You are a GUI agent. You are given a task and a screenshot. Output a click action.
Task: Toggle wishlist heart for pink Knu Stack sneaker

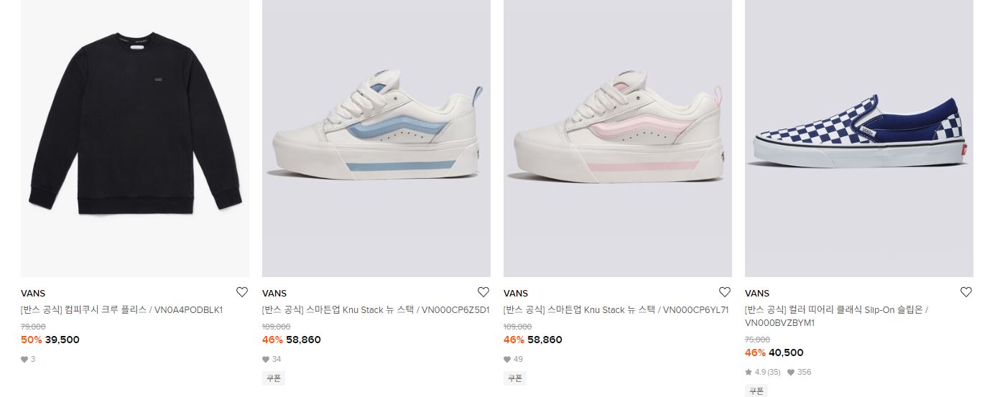(725, 292)
